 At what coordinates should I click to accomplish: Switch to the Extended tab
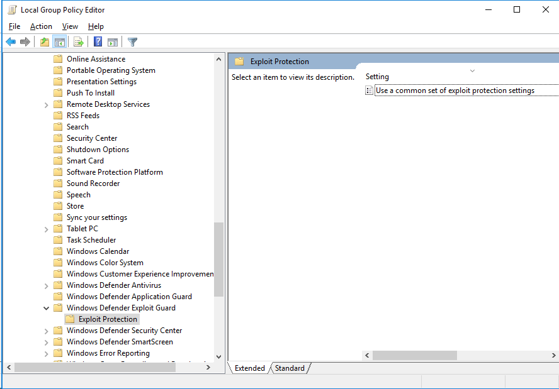249,368
